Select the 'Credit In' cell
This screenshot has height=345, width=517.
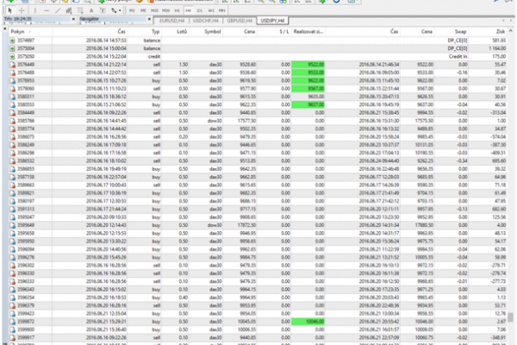pyautogui.click(x=458, y=56)
